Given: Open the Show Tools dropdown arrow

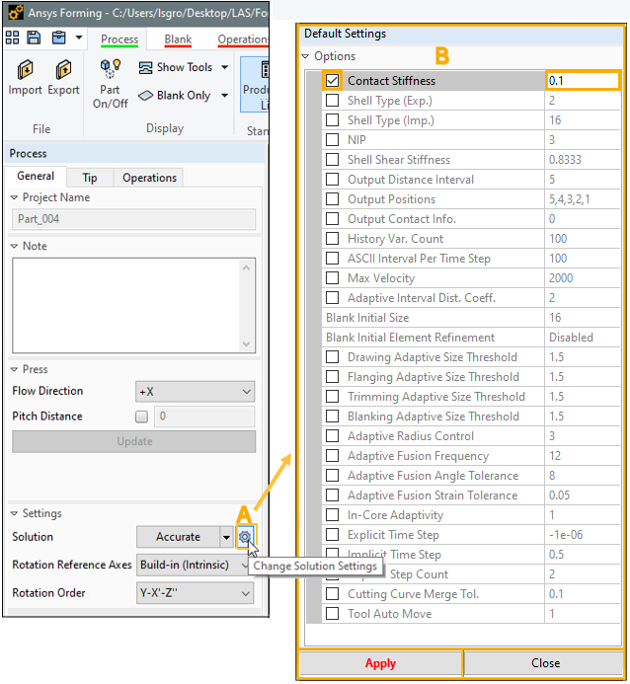Looking at the screenshot, I should pos(225,68).
